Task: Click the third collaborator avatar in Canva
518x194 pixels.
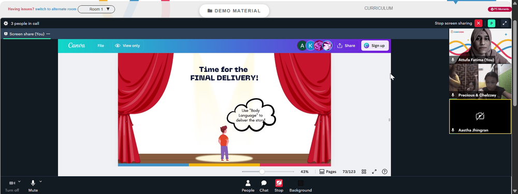Action: pyautogui.click(x=319, y=46)
